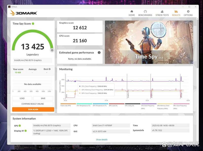Click the purple data point on chart
This screenshot has height=151, width=203.
[x=75, y=81]
